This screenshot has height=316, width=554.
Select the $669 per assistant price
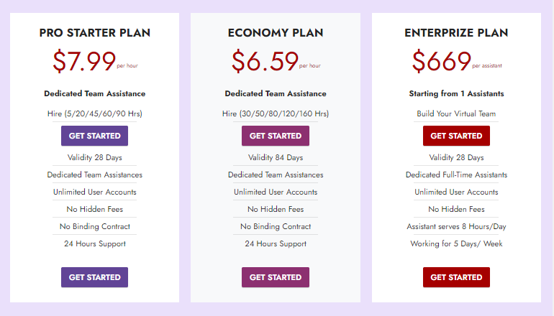pos(442,62)
